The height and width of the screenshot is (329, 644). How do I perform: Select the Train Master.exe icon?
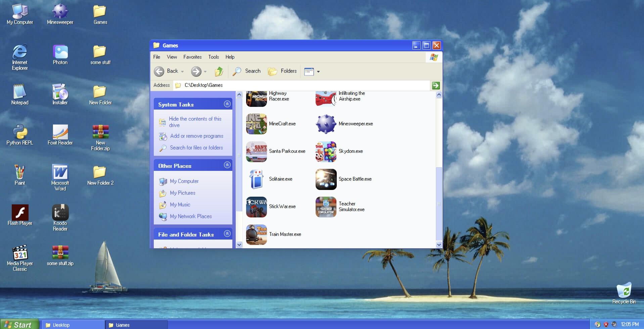tap(257, 235)
